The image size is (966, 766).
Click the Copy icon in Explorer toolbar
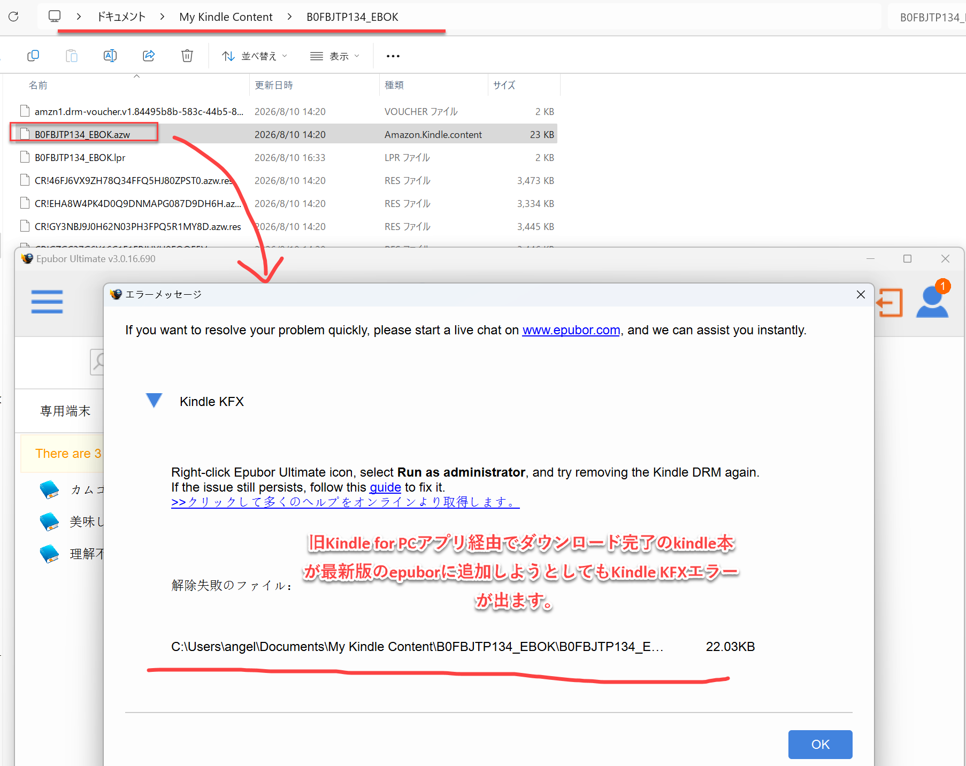coord(33,56)
